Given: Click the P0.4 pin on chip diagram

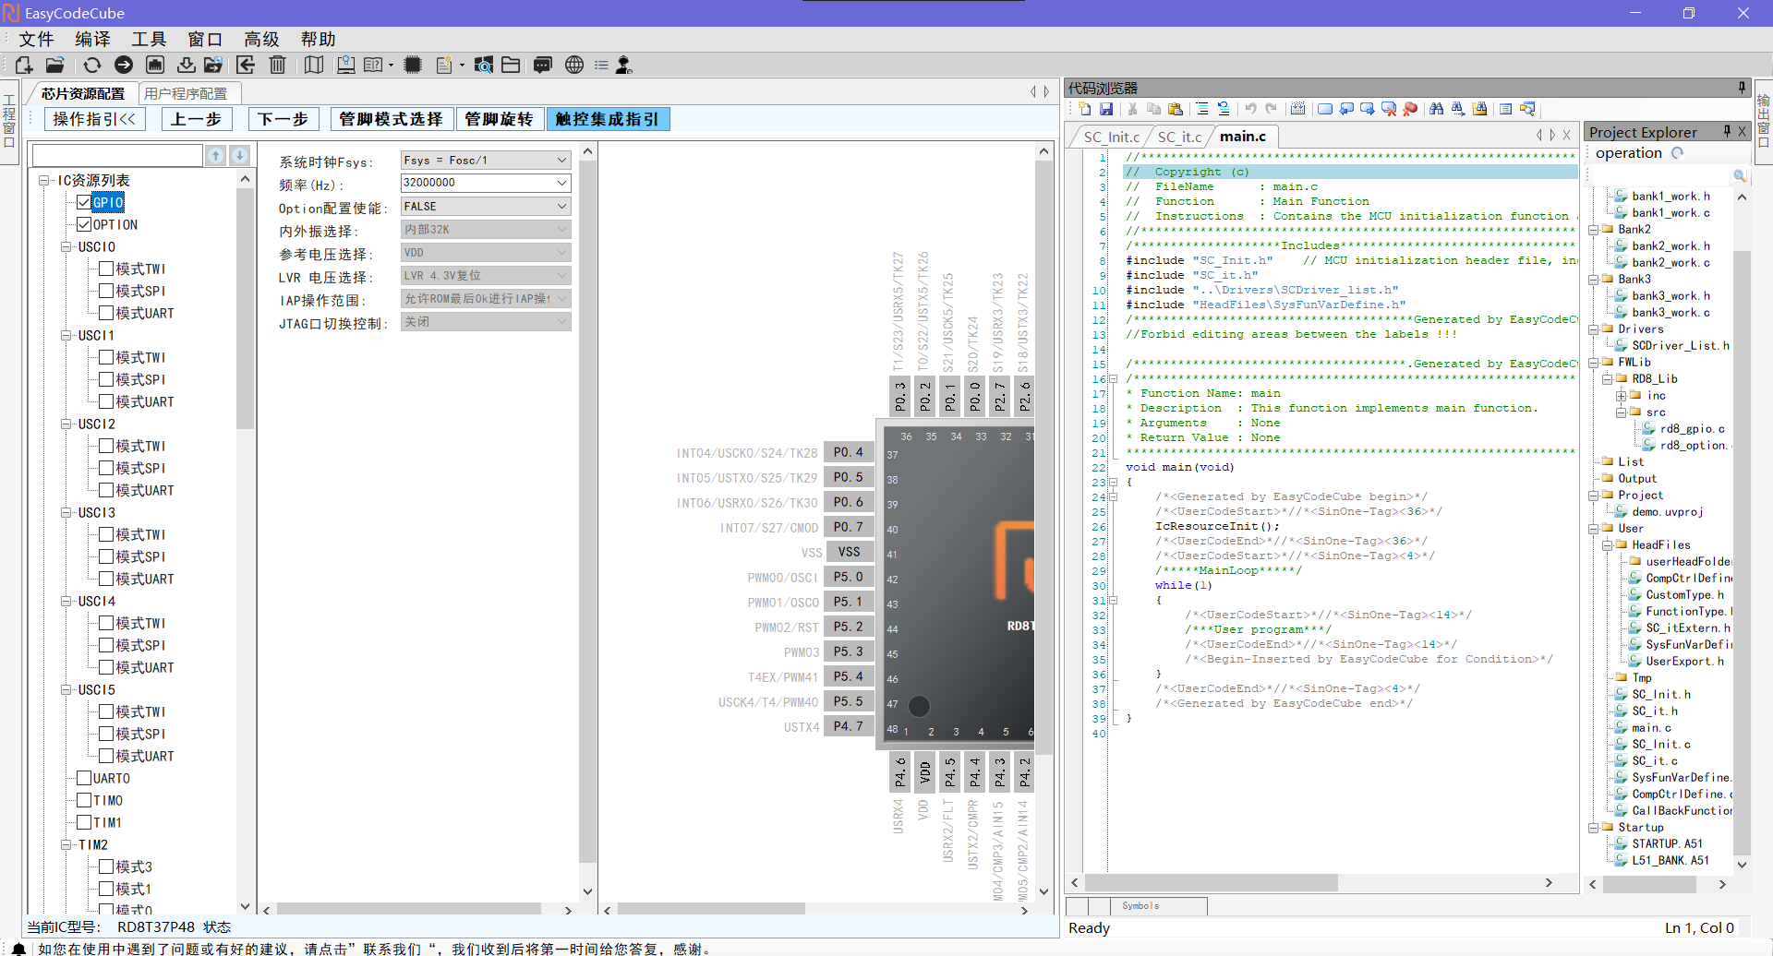Looking at the screenshot, I should pyautogui.click(x=848, y=452).
